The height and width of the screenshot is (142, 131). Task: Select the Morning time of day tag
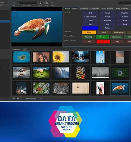(x=89, y=37)
